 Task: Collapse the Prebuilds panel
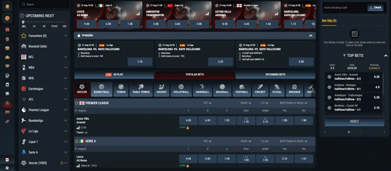point(311,35)
